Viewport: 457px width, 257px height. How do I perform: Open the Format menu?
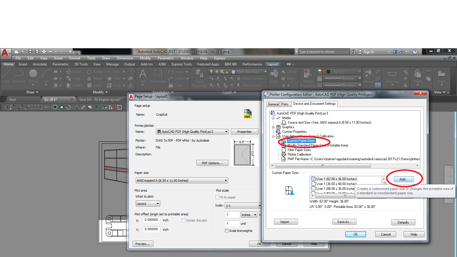pos(75,58)
